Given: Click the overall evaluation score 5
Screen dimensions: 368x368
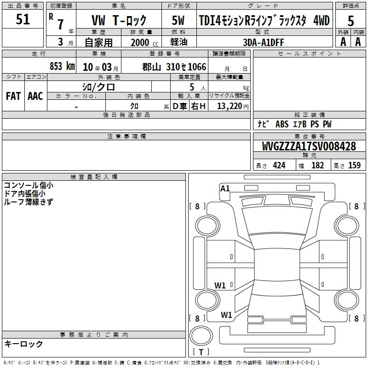Looking at the screenshot, I should [351, 20].
